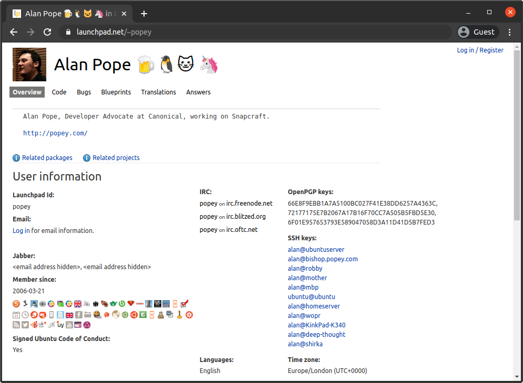The width and height of the screenshot is (523, 383).
Task: Open the Guest profile button
Action: (478, 32)
